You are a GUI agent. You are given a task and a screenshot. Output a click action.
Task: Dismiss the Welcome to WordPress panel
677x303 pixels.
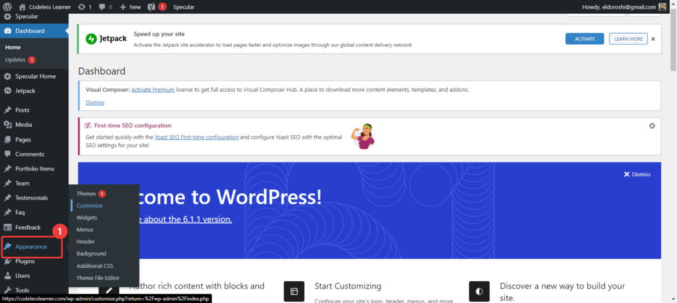click(x=637, y=174)
